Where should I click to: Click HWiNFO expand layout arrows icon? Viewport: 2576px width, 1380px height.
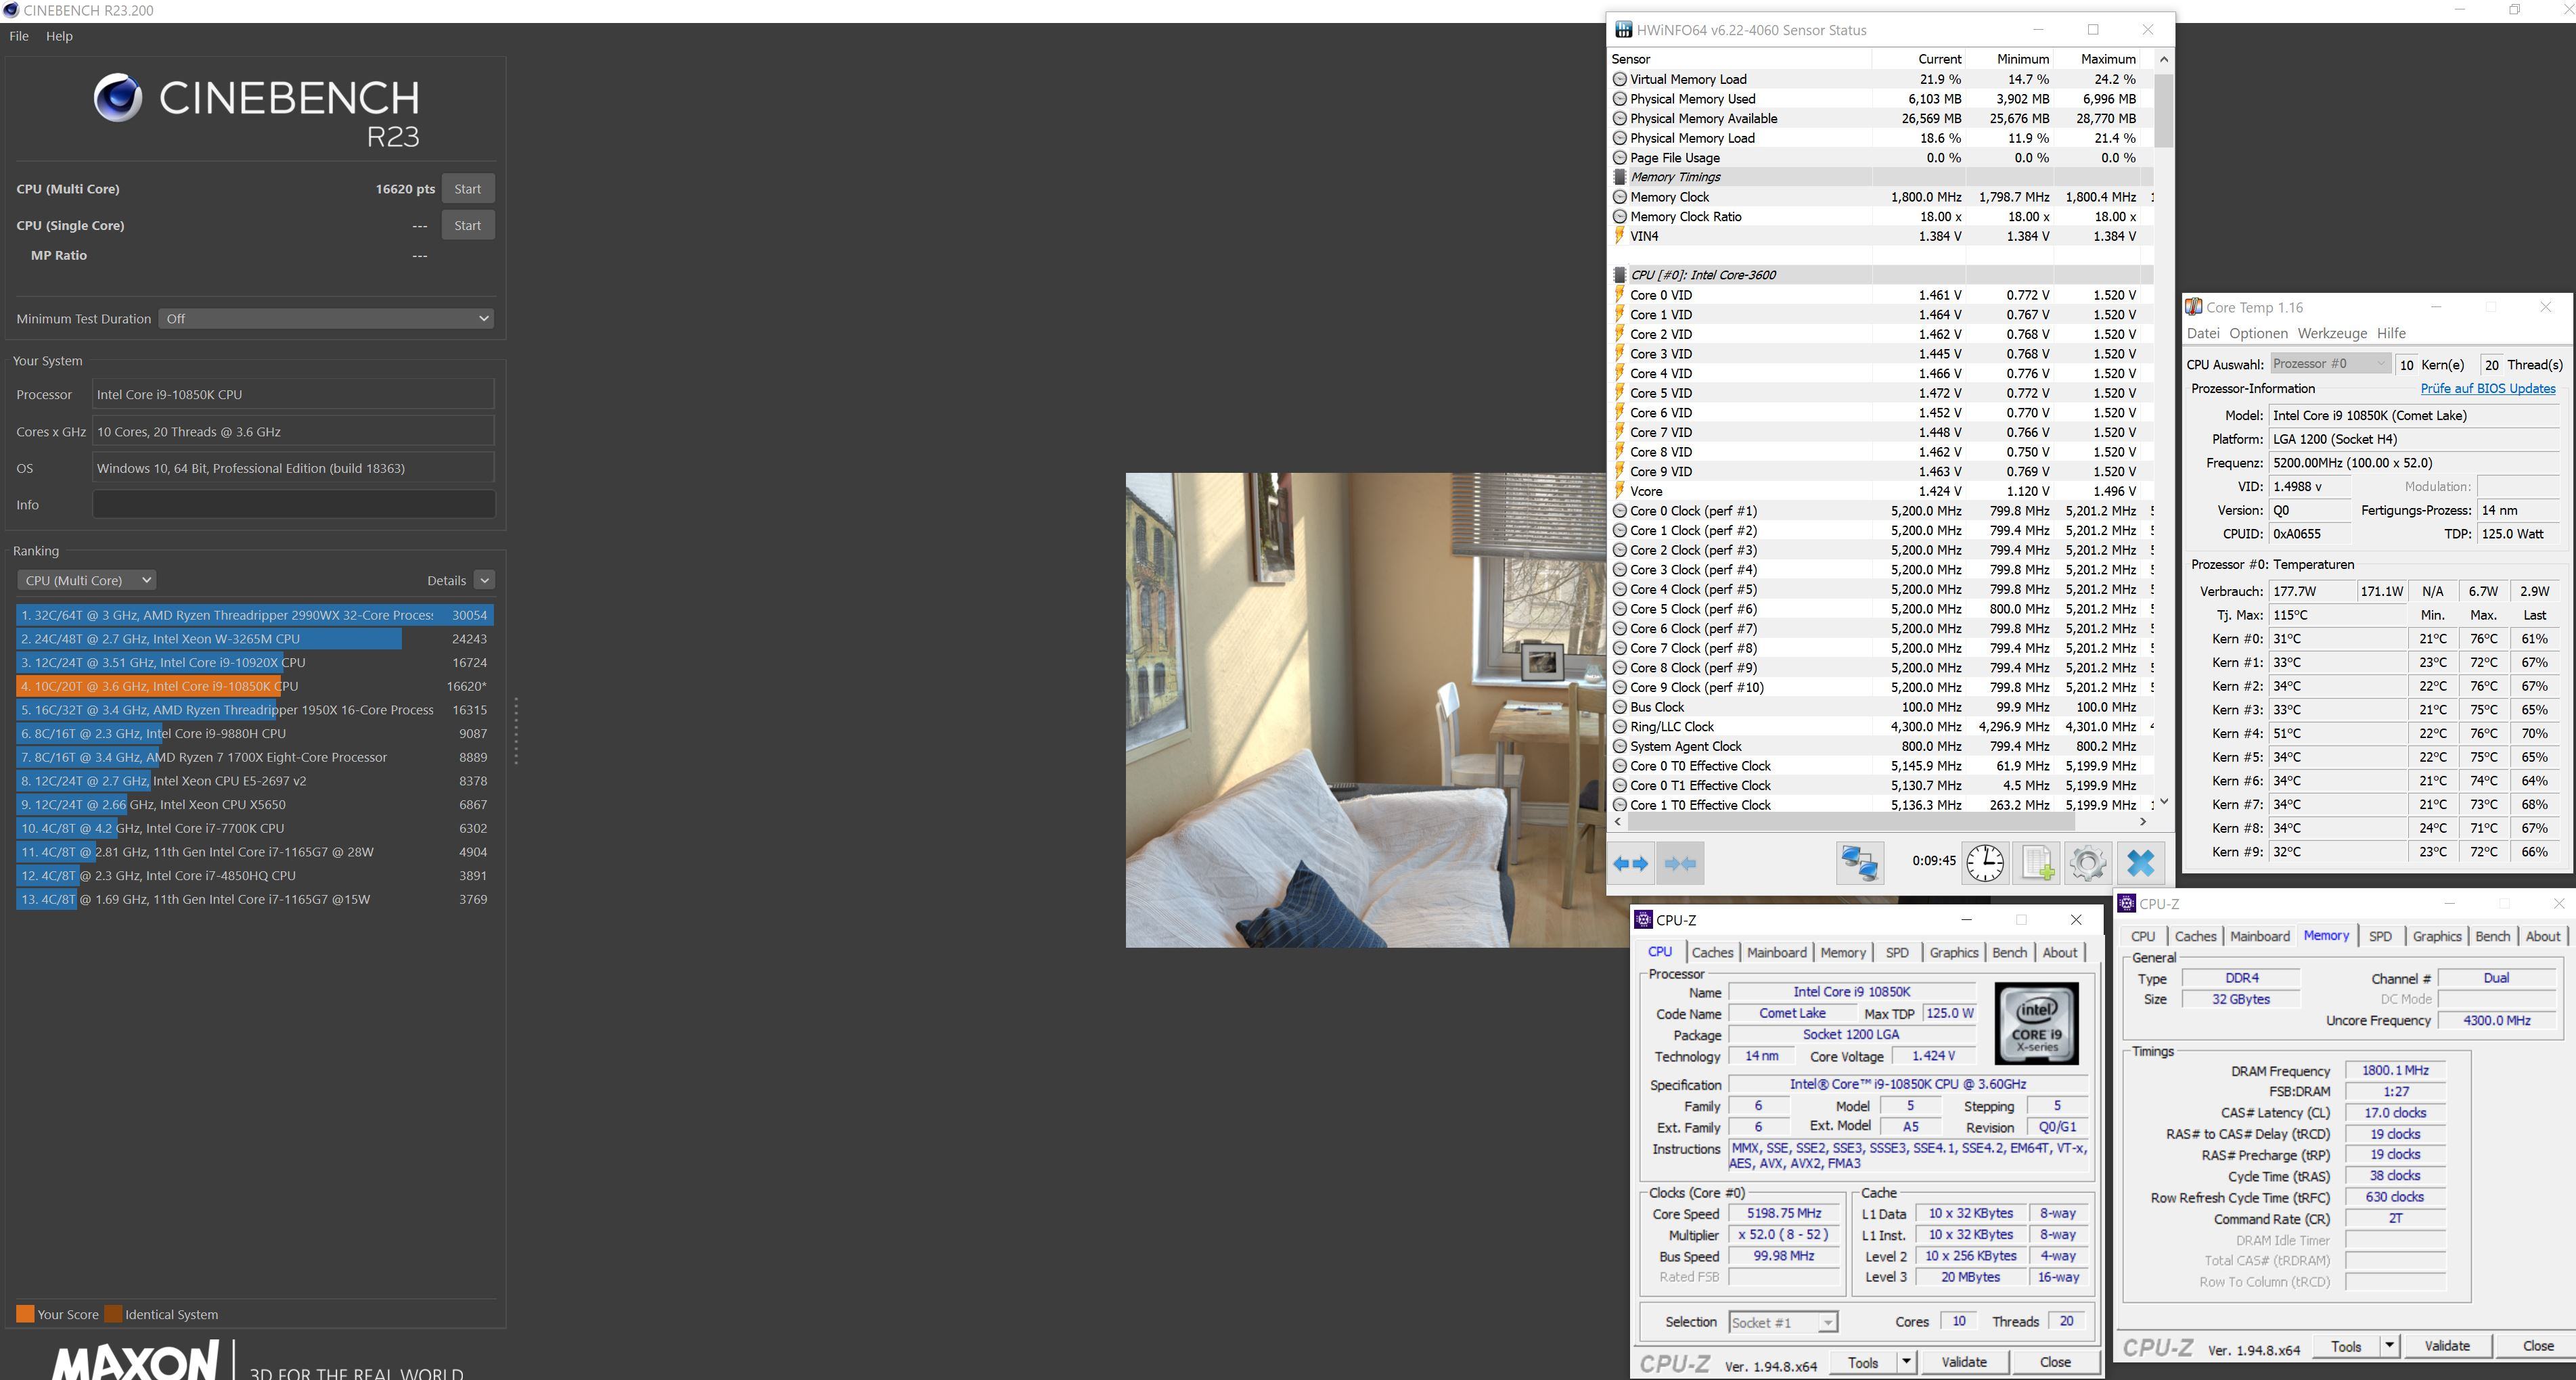1631,863
